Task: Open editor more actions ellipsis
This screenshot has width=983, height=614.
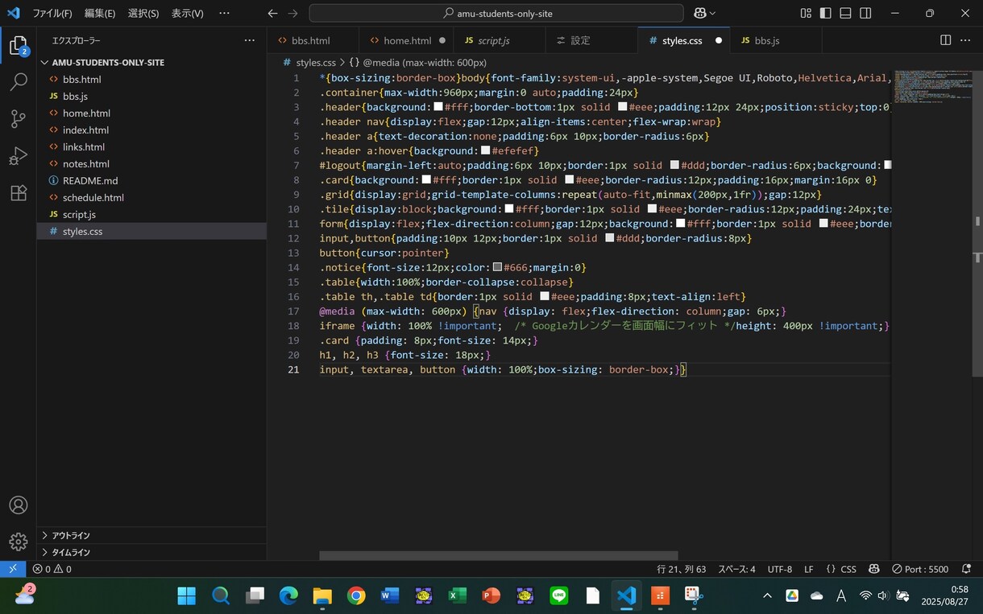Action: (x=965, y=40)
